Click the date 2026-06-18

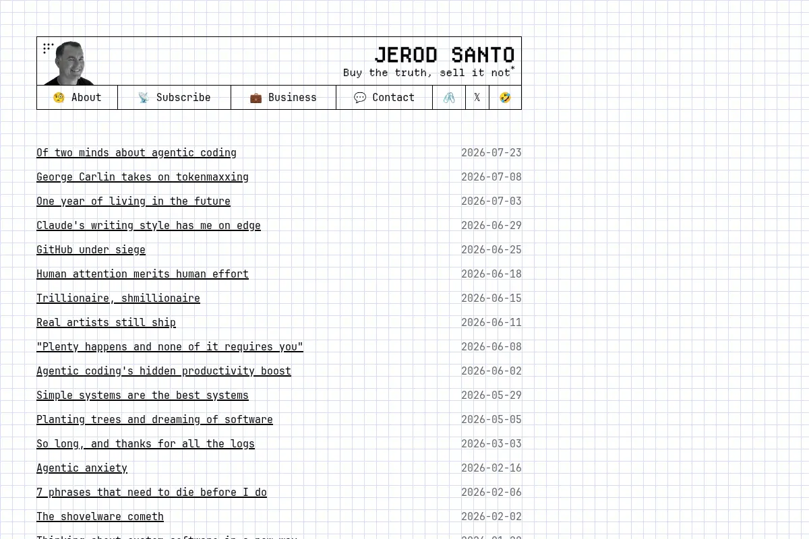491,274
